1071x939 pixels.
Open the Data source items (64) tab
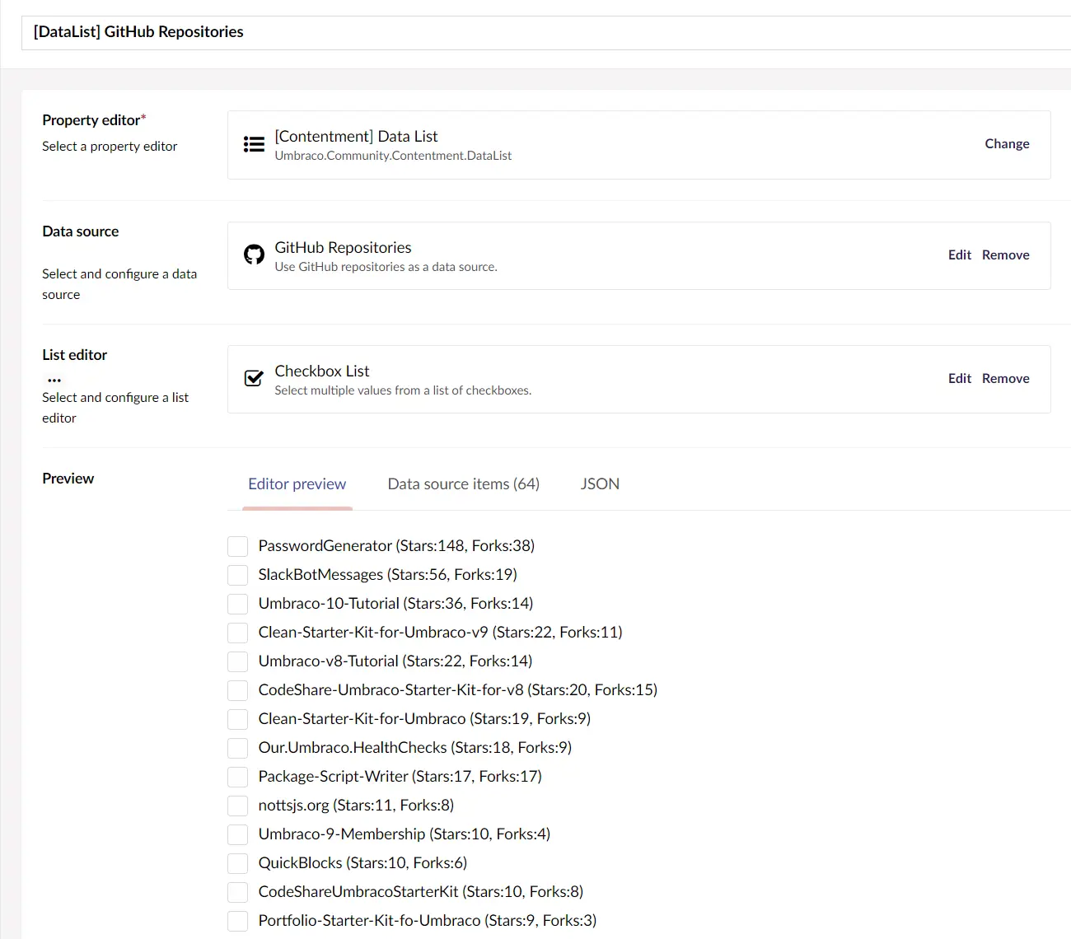click(463, 484)
